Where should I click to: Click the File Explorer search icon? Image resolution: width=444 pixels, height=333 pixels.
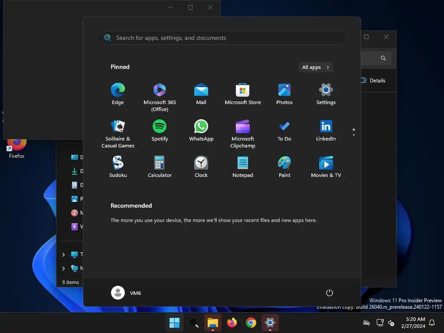[x=383, y=58]
